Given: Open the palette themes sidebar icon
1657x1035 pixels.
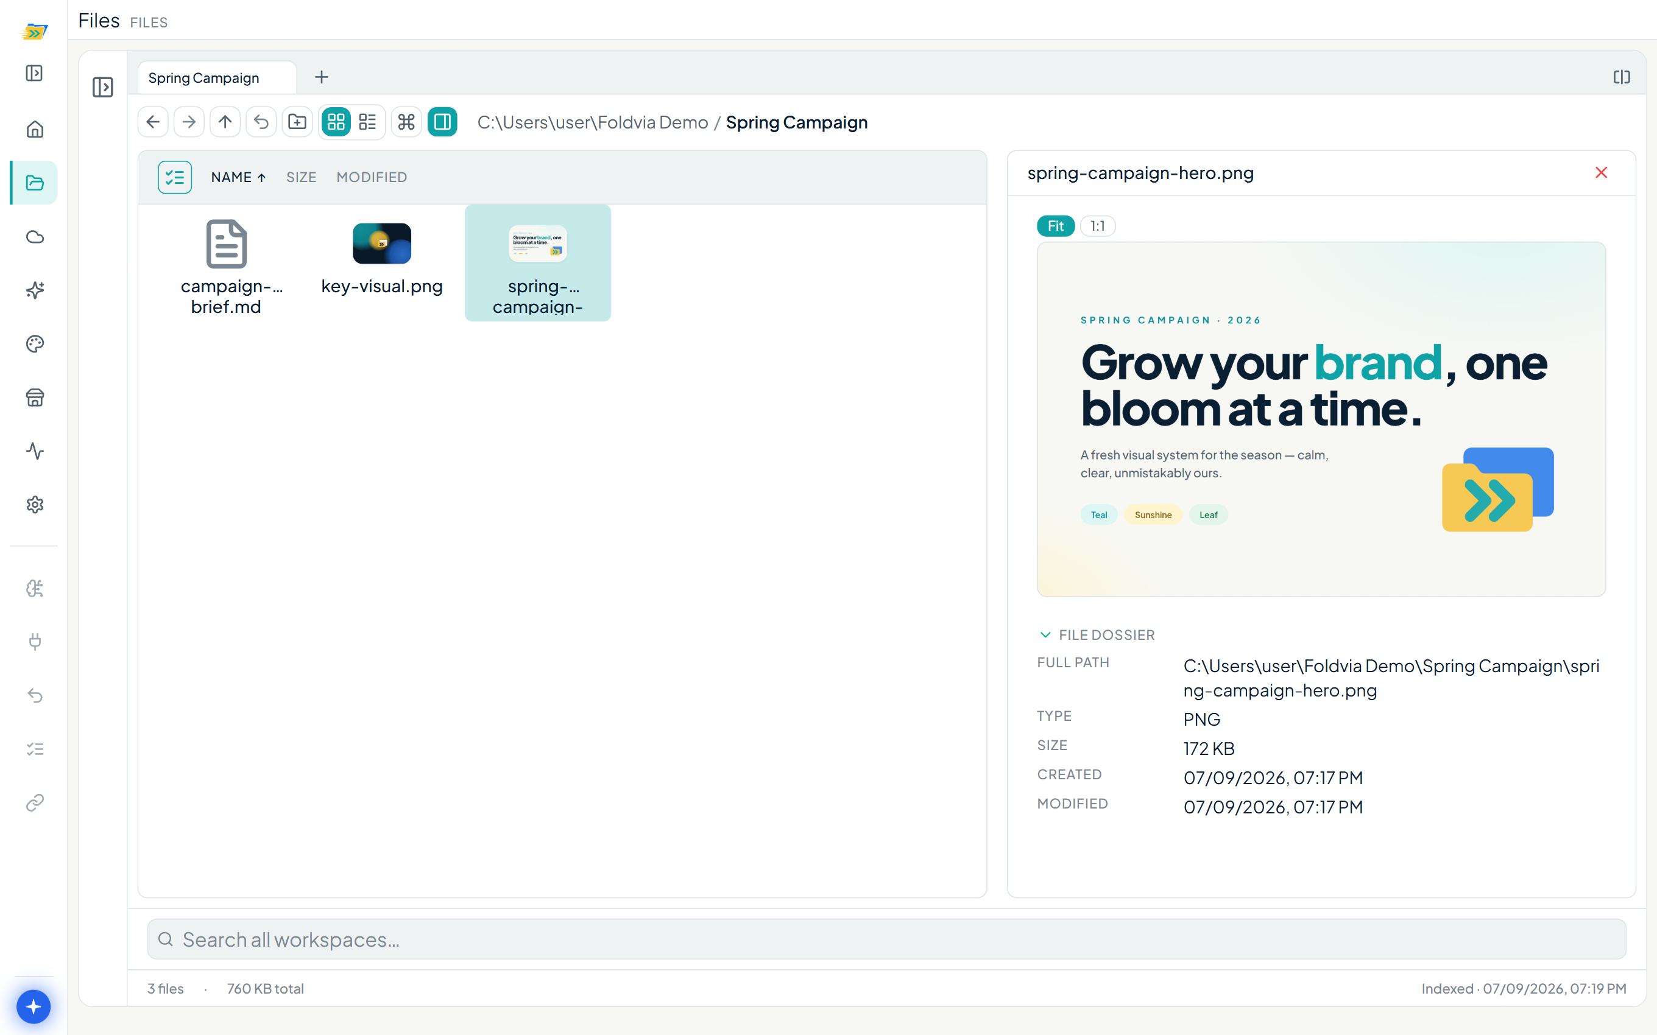Looking at the screenshot, I should point(35,343).
